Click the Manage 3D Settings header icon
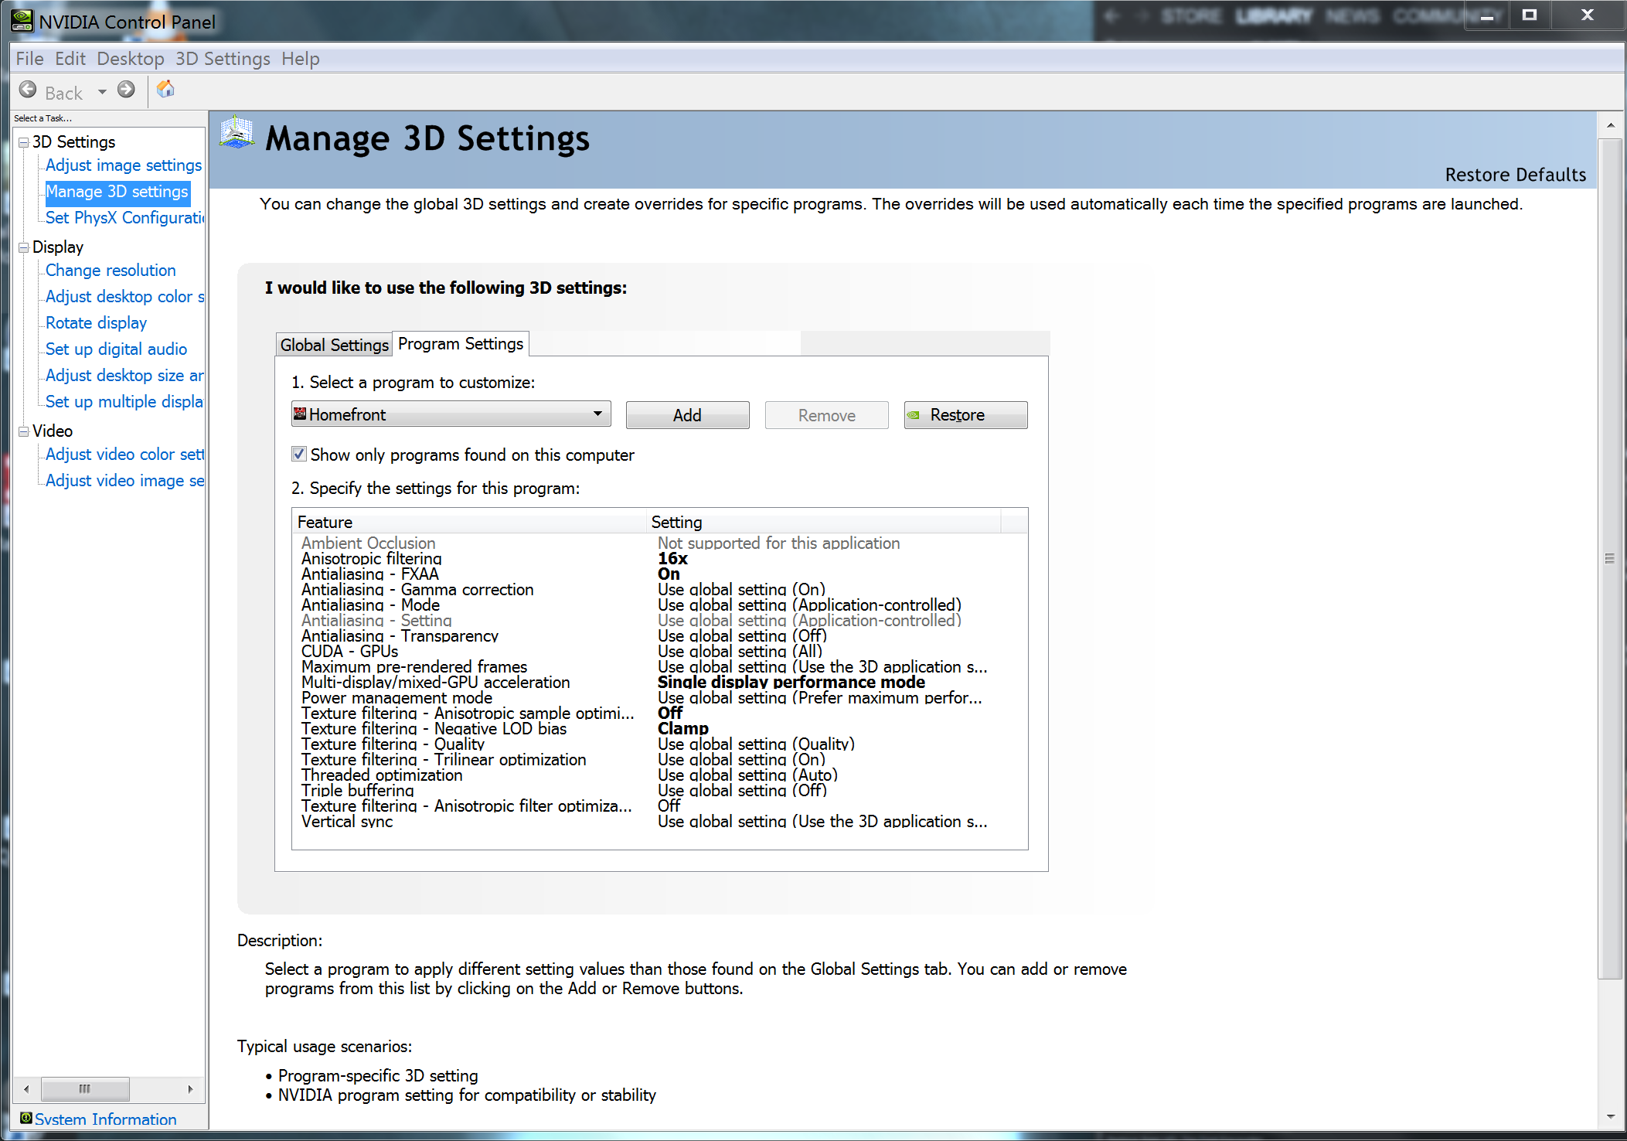 click(x=237, y=134)
